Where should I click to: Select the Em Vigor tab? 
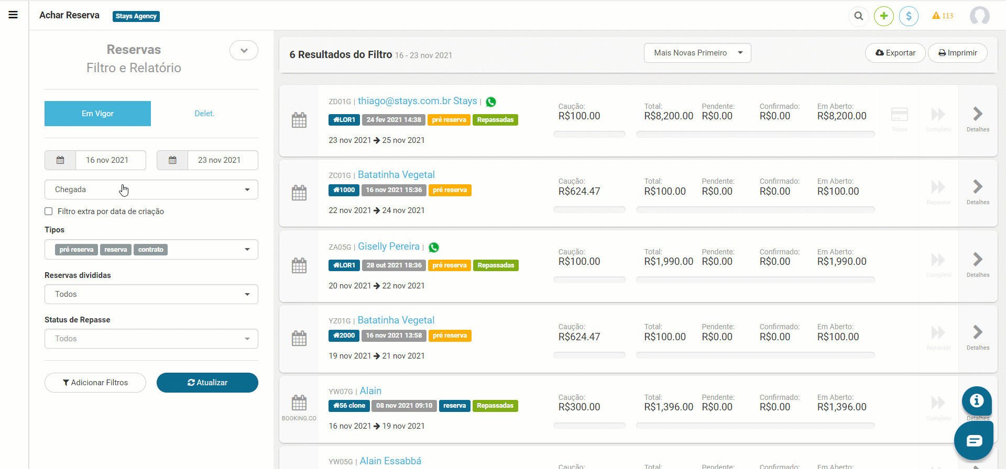(97, 114)
